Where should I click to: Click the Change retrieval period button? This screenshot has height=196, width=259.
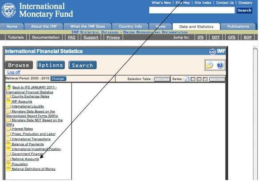coord(58,78)
